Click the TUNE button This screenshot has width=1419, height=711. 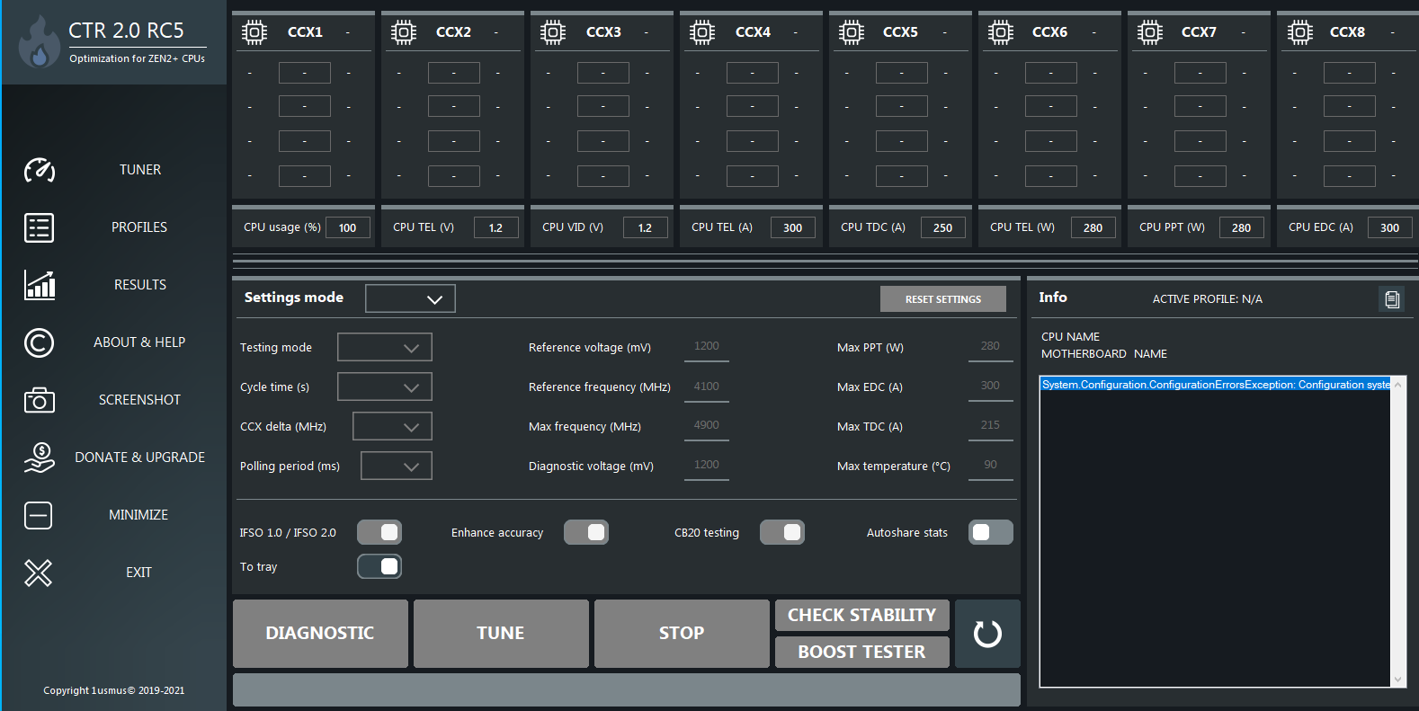(501, 634)
